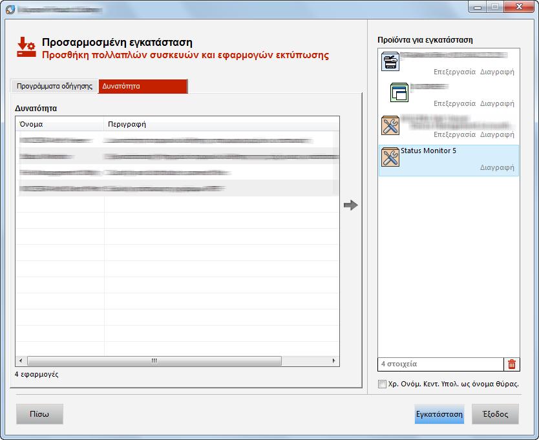The height and width of the screenshot is (440, 539).
Task: Click Διαγραφή for the third product entry
Action: click(x=497, y=134)
